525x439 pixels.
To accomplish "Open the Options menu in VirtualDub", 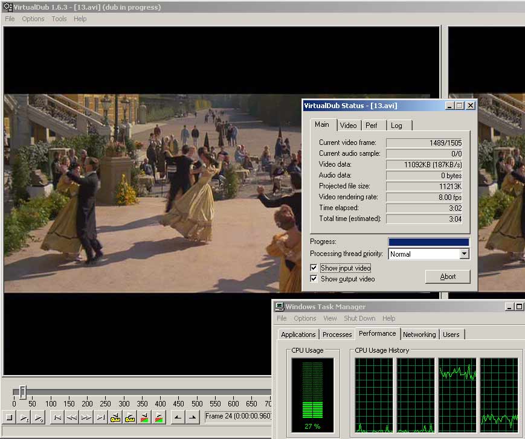I will point(33,19).
